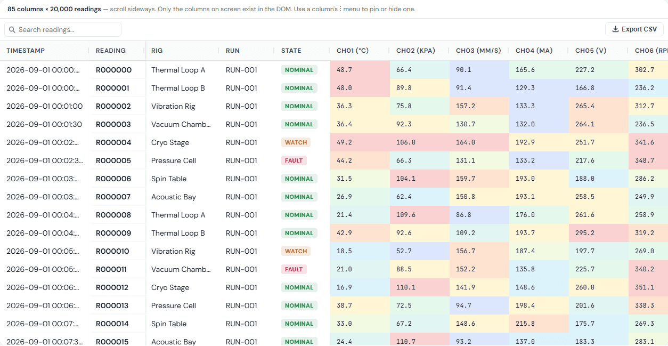The width and height of the screenshot is (668, 346).
Task: Select the CH01 (°C) column header
Action: tap(360, 51)
